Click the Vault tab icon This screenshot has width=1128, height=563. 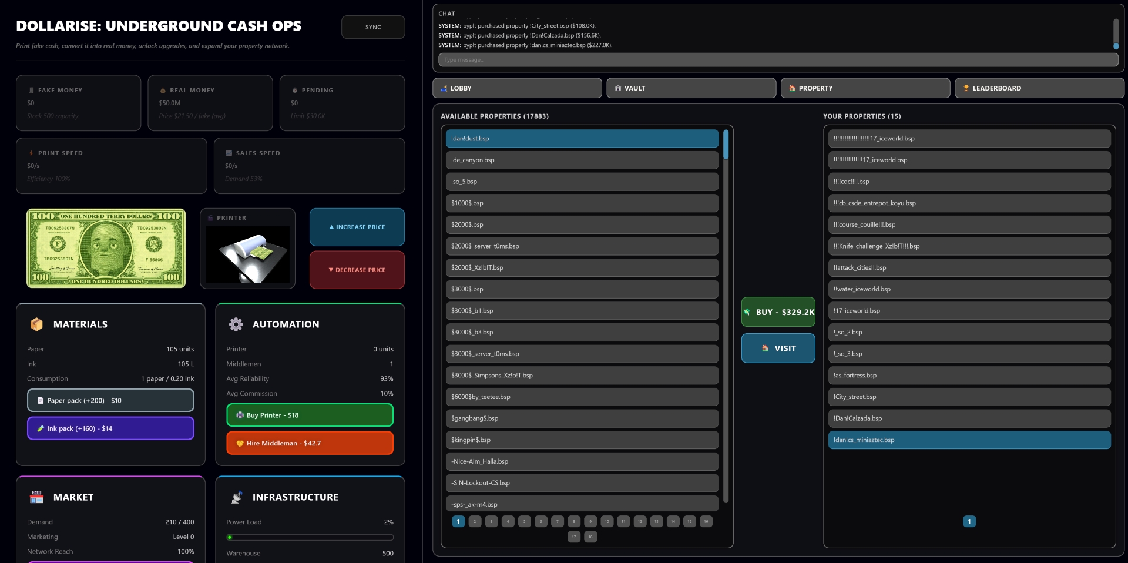pos(618,88)
